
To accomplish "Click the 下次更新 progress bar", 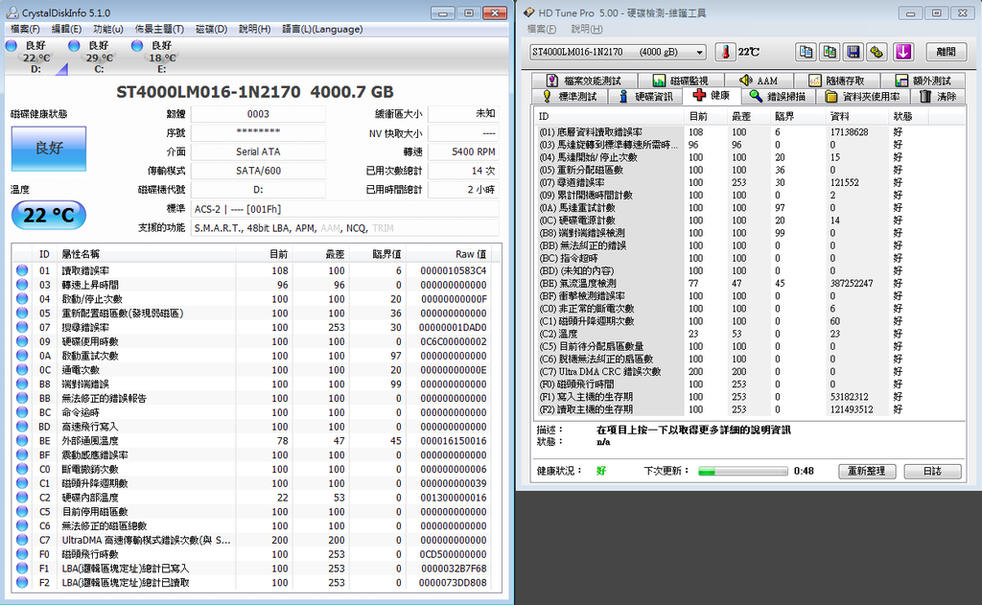I will pyautogui.click(x=743, y=471).
